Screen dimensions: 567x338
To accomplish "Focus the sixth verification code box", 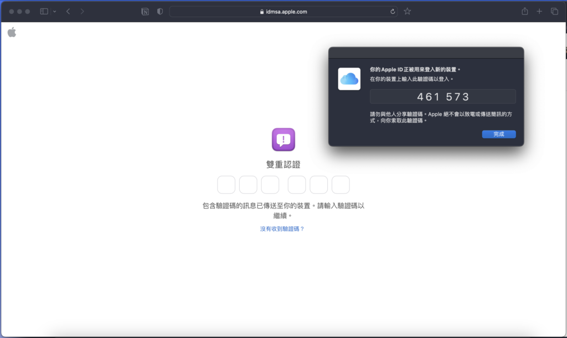I will coord(341,185).
